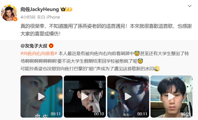198x120 pixels.
Task: Open the post options chevron menu
Action: click(x=190, y=6)
